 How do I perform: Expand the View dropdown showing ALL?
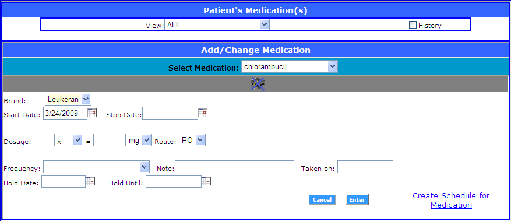(217, 24)
